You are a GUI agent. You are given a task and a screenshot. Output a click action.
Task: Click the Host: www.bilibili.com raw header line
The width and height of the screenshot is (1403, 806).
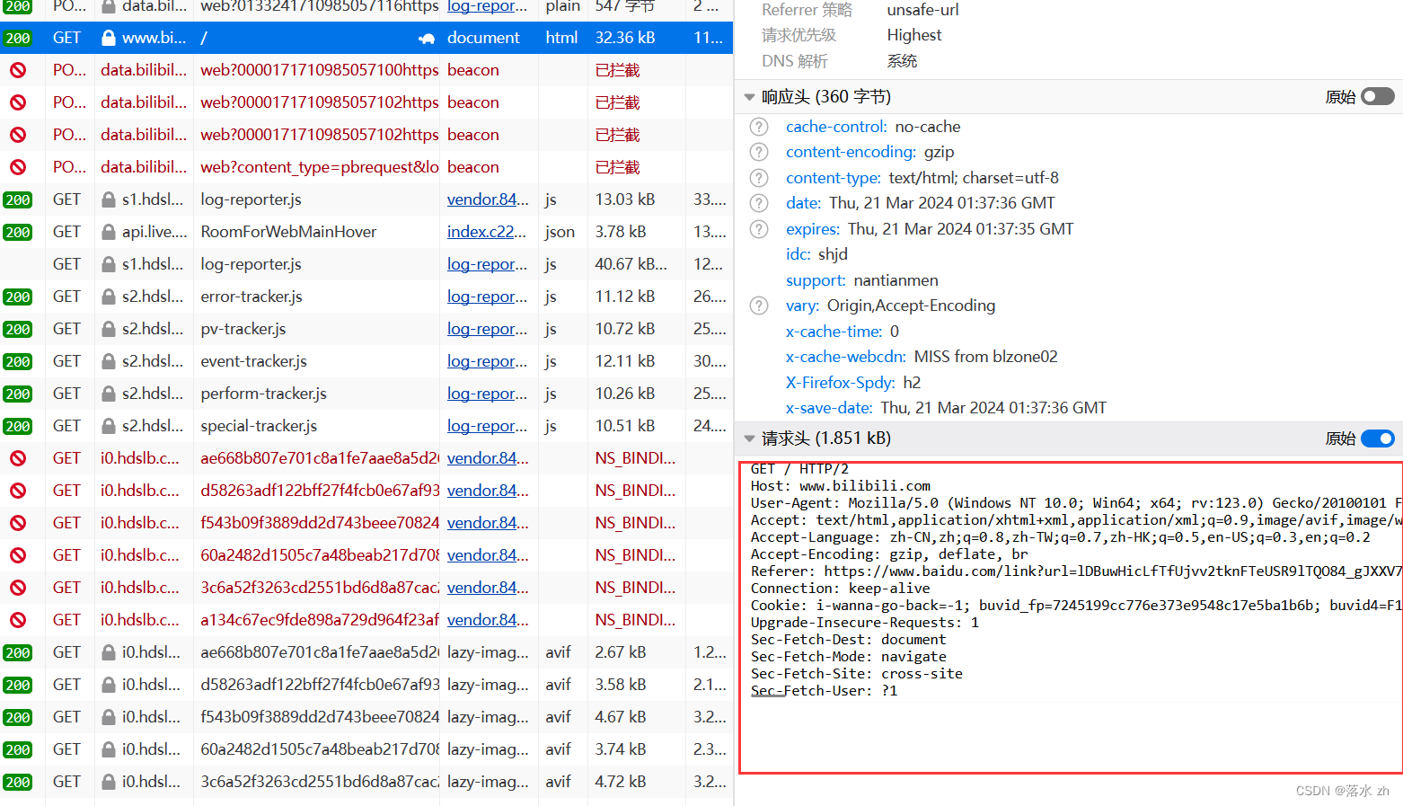pos(841,486)
